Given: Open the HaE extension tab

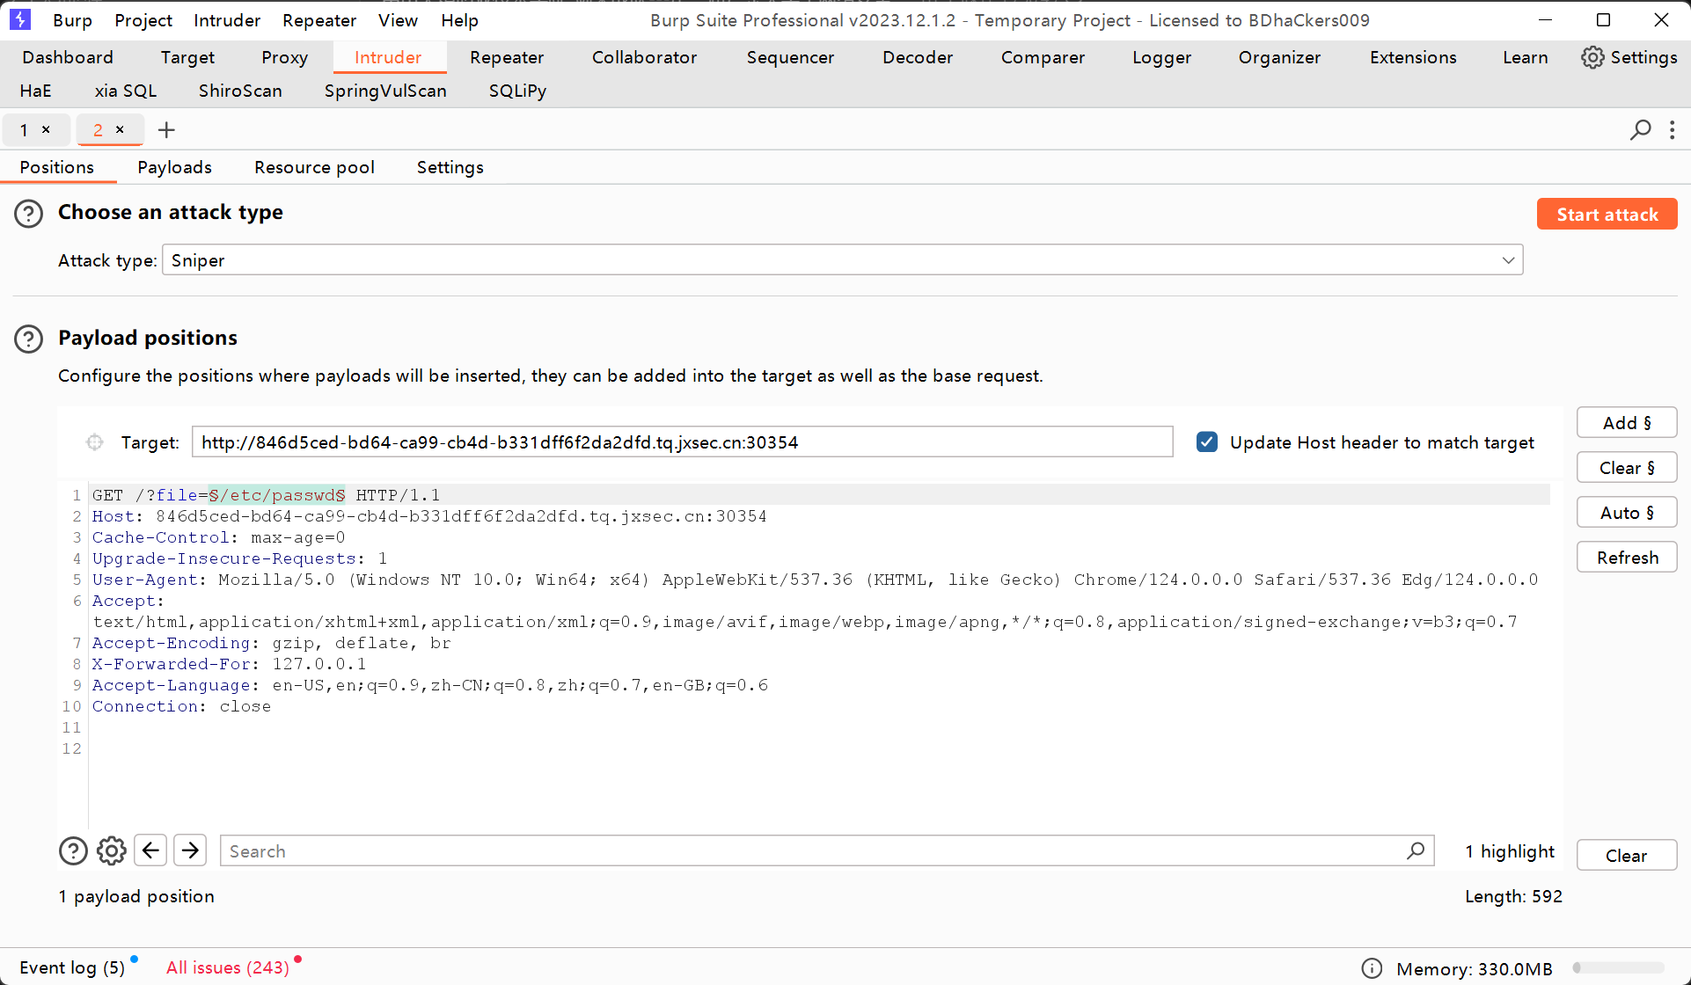Looking at the screenshot, I should click(x=36, y=91).
